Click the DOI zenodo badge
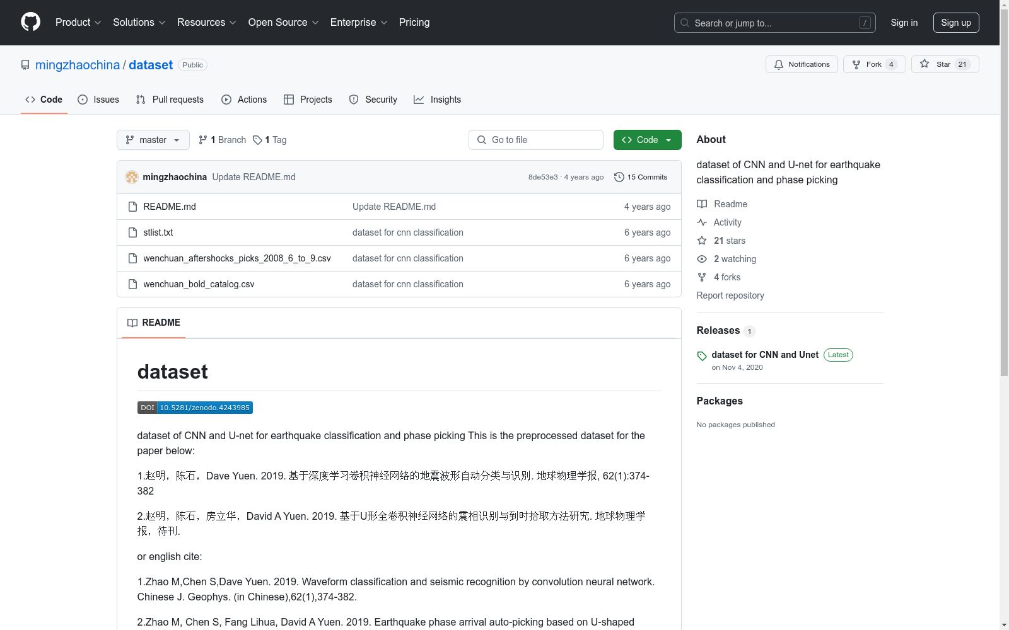The width and height of the screenshot is (1009, 630). click(195, 408)
